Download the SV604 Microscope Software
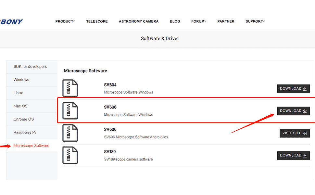315x195 pixels. tap(293, 89)
